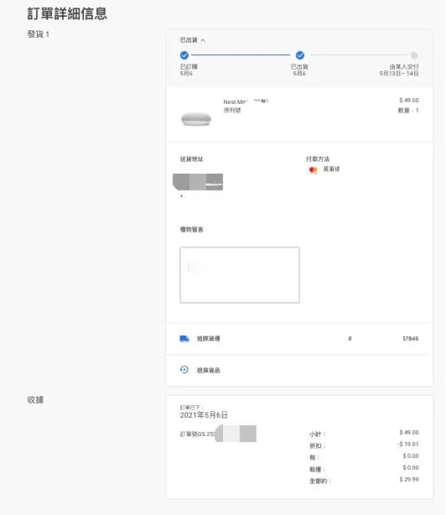Screen dimensions: 446x515
Task: Select the $ 29.99 total amount
Action: click(x=409, y=480)
